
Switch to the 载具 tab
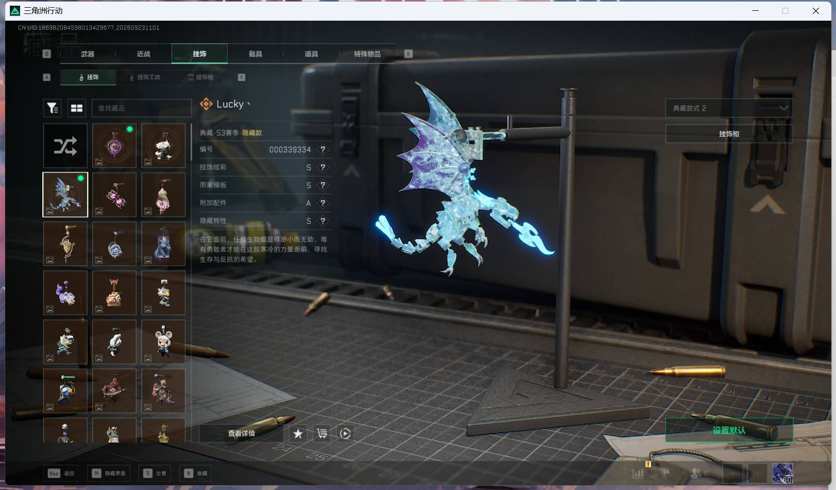pos(255,54)
